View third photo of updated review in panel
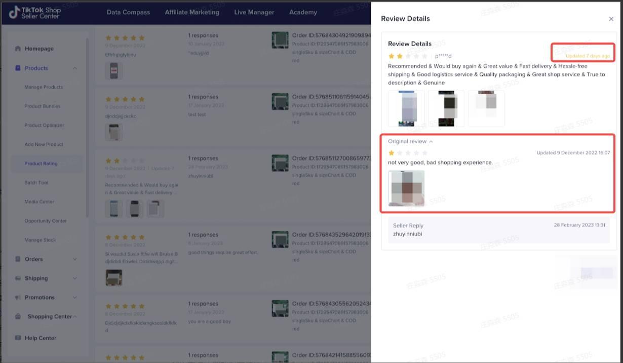This screenshot has height=363, width=623. [x=486, y=108]
